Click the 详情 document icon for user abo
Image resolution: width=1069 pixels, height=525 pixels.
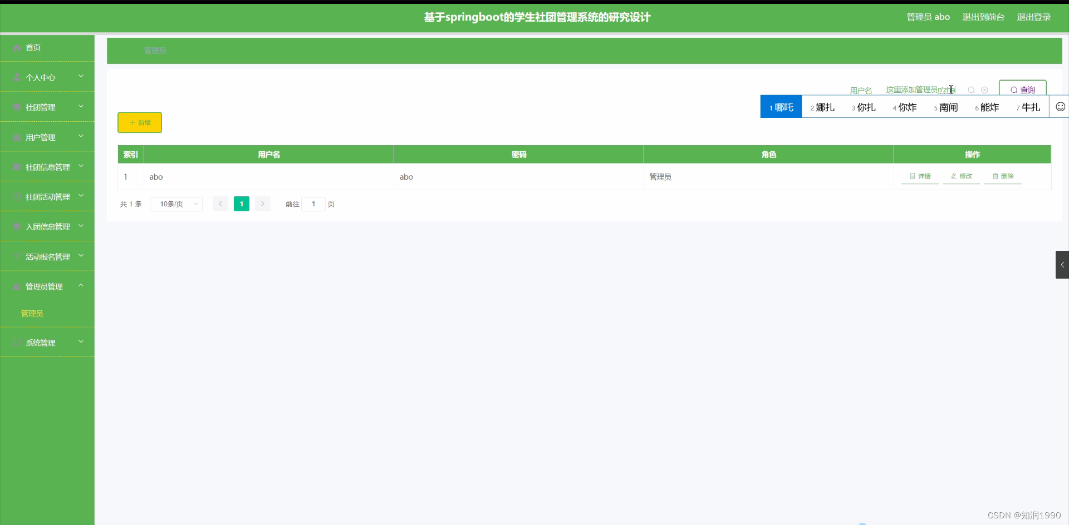pyautogui.click(x=911, y=176)
